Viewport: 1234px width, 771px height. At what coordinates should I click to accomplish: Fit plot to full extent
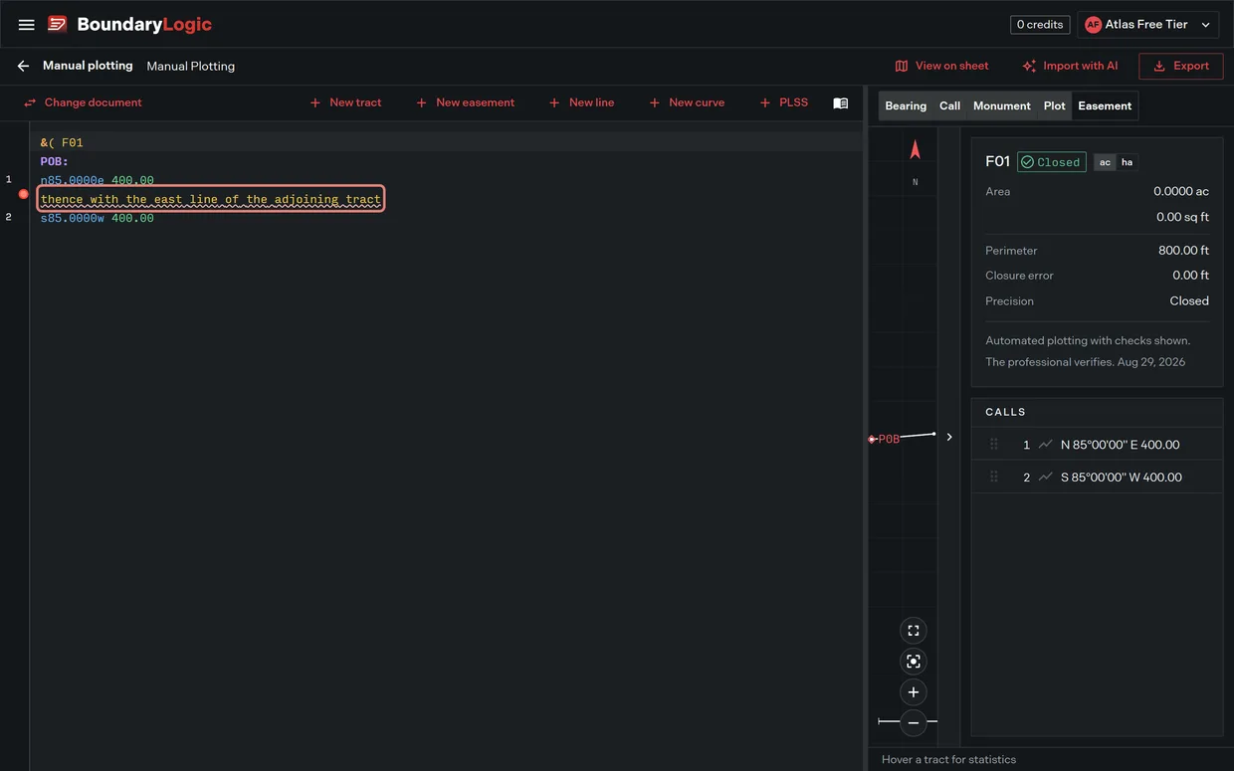click(x=914, y=631)
